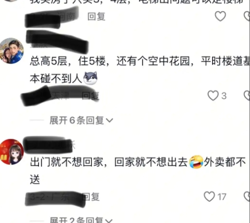Expand the 2 replies thread
The height and width of the screenshot is (223, 250).
(81, 220)
